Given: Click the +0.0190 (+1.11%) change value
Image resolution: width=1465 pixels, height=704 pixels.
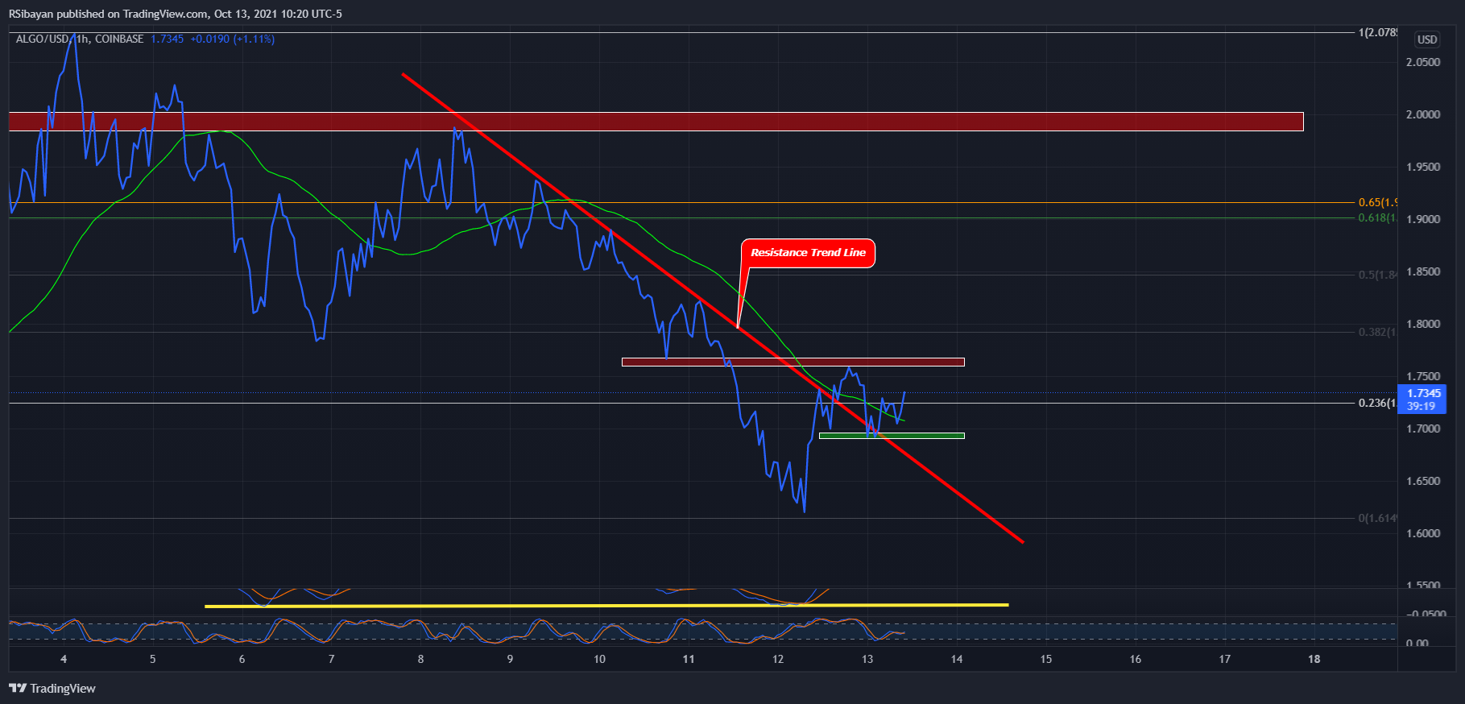Looking at the screenshot, I should [x=233, y=39].
